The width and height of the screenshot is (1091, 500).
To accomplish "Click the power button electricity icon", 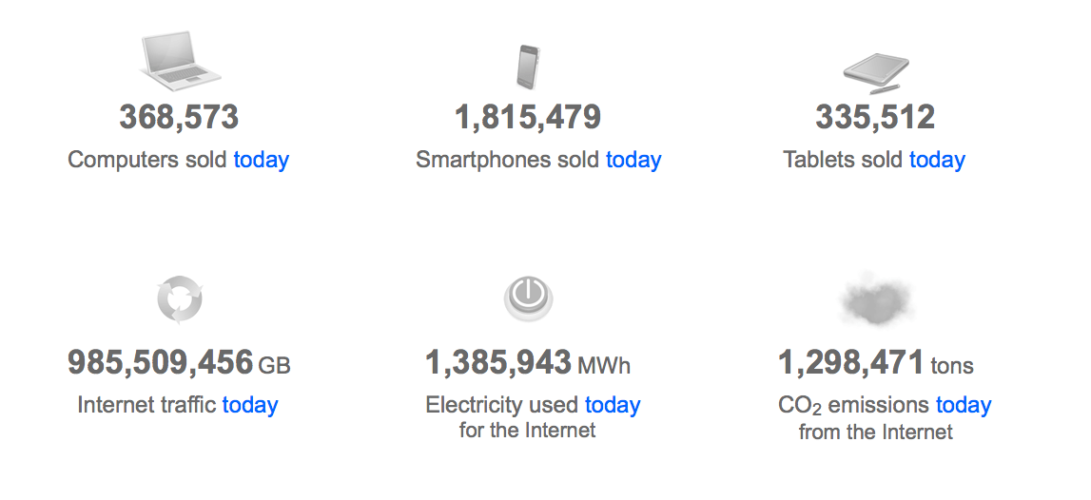I will click(528, 299).
